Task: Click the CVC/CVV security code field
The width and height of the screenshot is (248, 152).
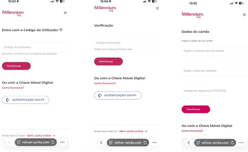Action: tap(215, 91)
